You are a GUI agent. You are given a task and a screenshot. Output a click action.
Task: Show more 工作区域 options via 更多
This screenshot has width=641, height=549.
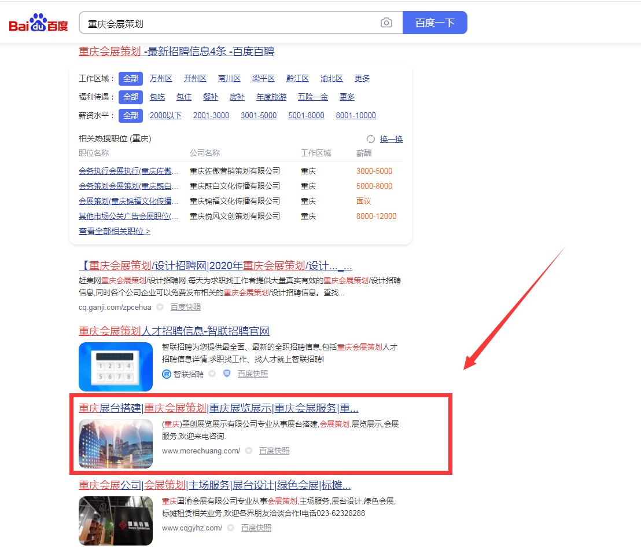coord(362,78)
